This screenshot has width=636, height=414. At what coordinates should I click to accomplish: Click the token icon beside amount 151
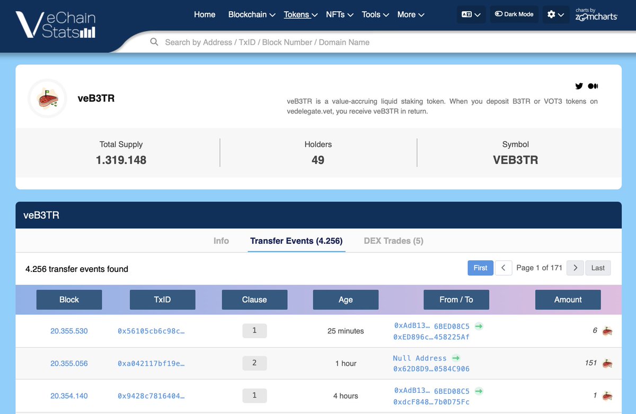[607, 364]
